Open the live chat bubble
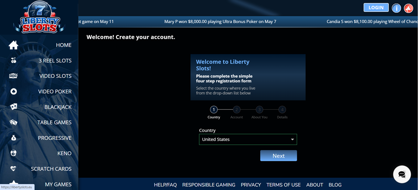Image resolution: width=418 pixels, height=190 pixels. 402,174
